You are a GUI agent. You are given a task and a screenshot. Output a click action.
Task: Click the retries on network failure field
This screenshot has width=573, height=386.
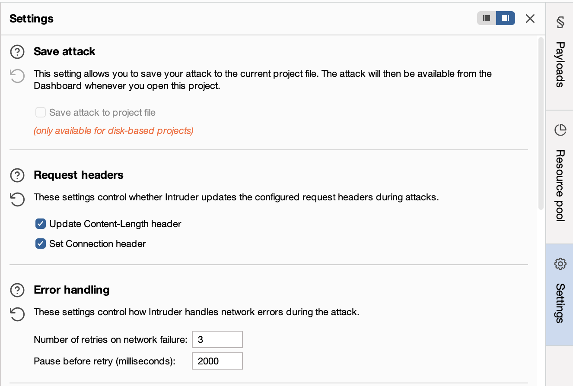[x=217, y=339]
